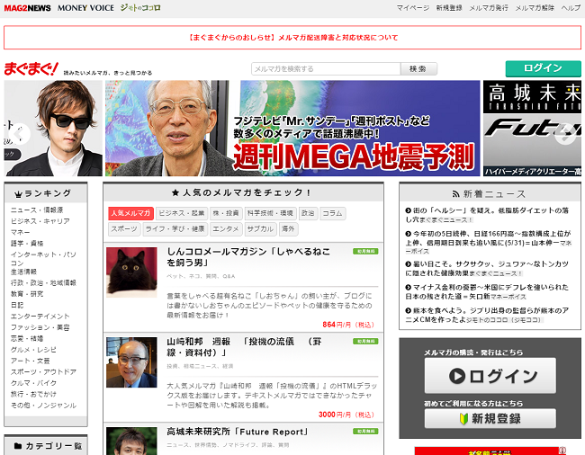This screenshot has height=455, width=585.
Task: Select the 政治 tab
Action: pyautogui.click(x=308, y=213)
